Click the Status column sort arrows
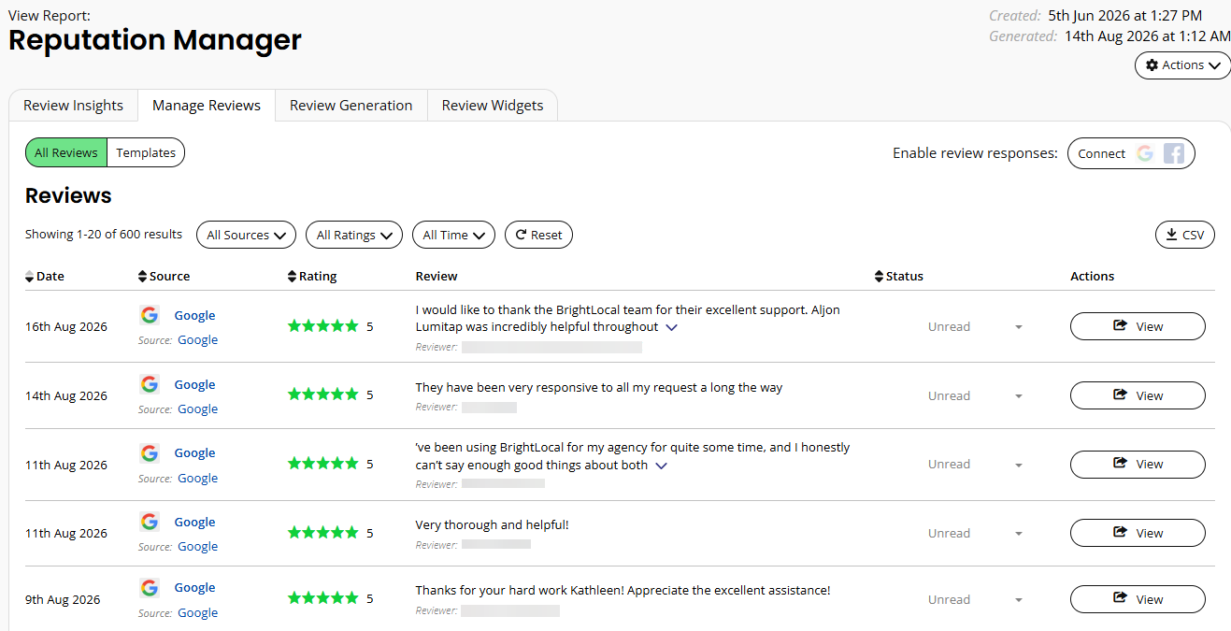The width and height of the screenshot is (1231, 631). (x=879, y=277)
